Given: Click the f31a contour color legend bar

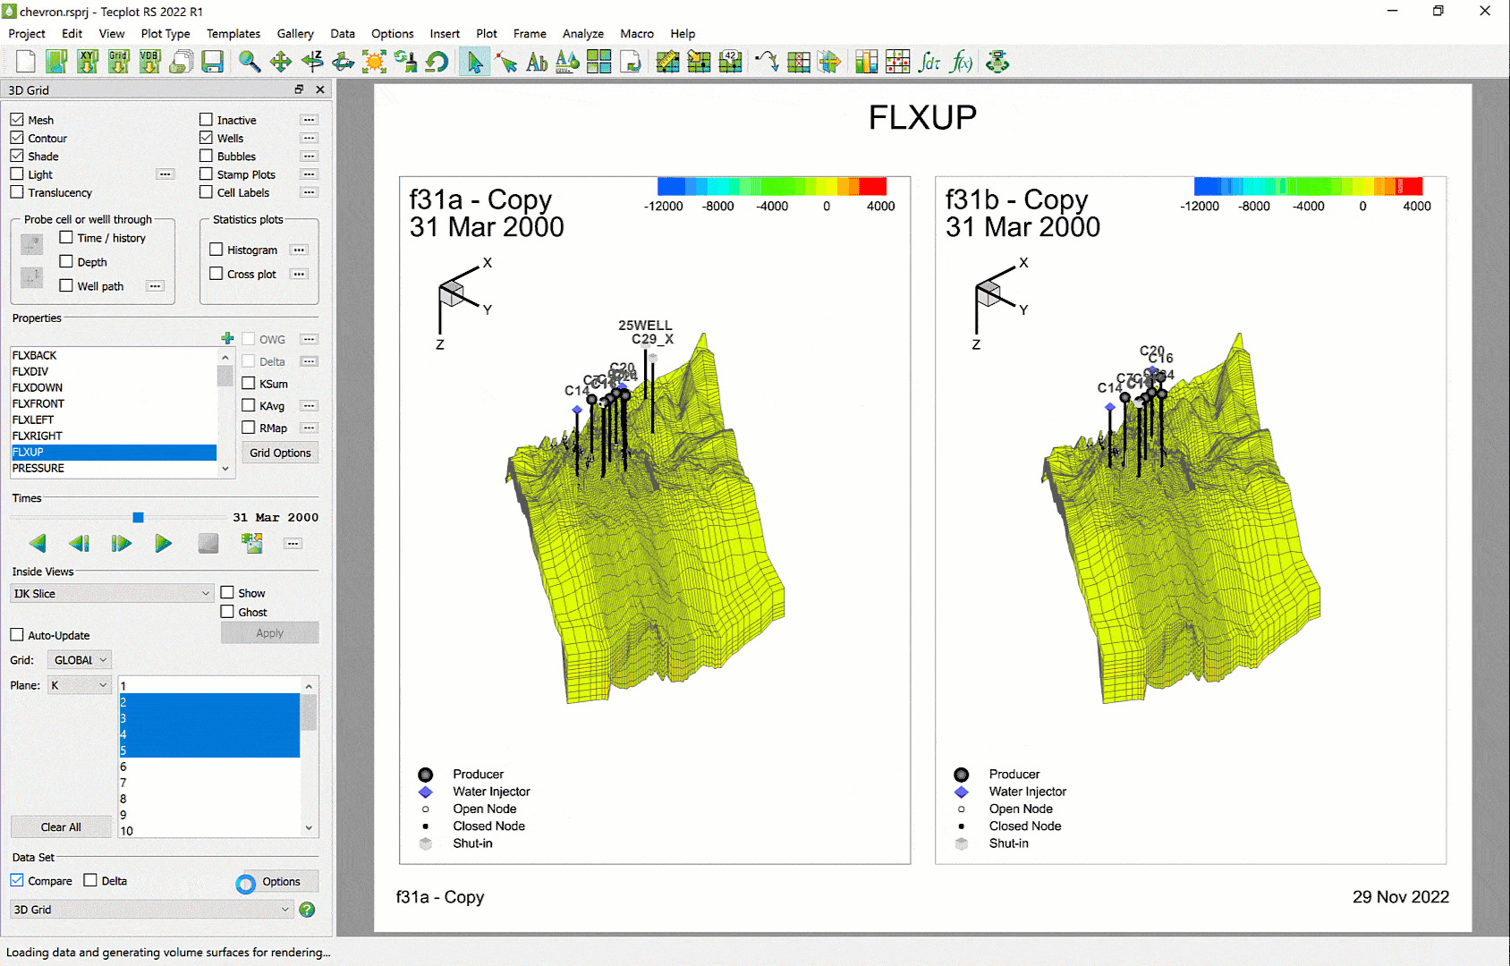Looking at the screenshot, I should [x=772, y=186].
